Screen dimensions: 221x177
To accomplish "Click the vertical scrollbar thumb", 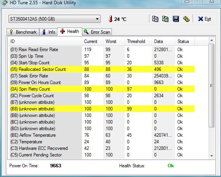I will coord(211,86).
